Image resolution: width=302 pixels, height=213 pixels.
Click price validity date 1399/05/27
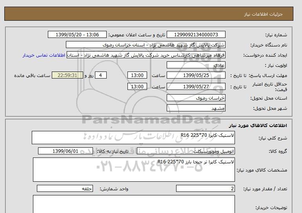(196, 86)
